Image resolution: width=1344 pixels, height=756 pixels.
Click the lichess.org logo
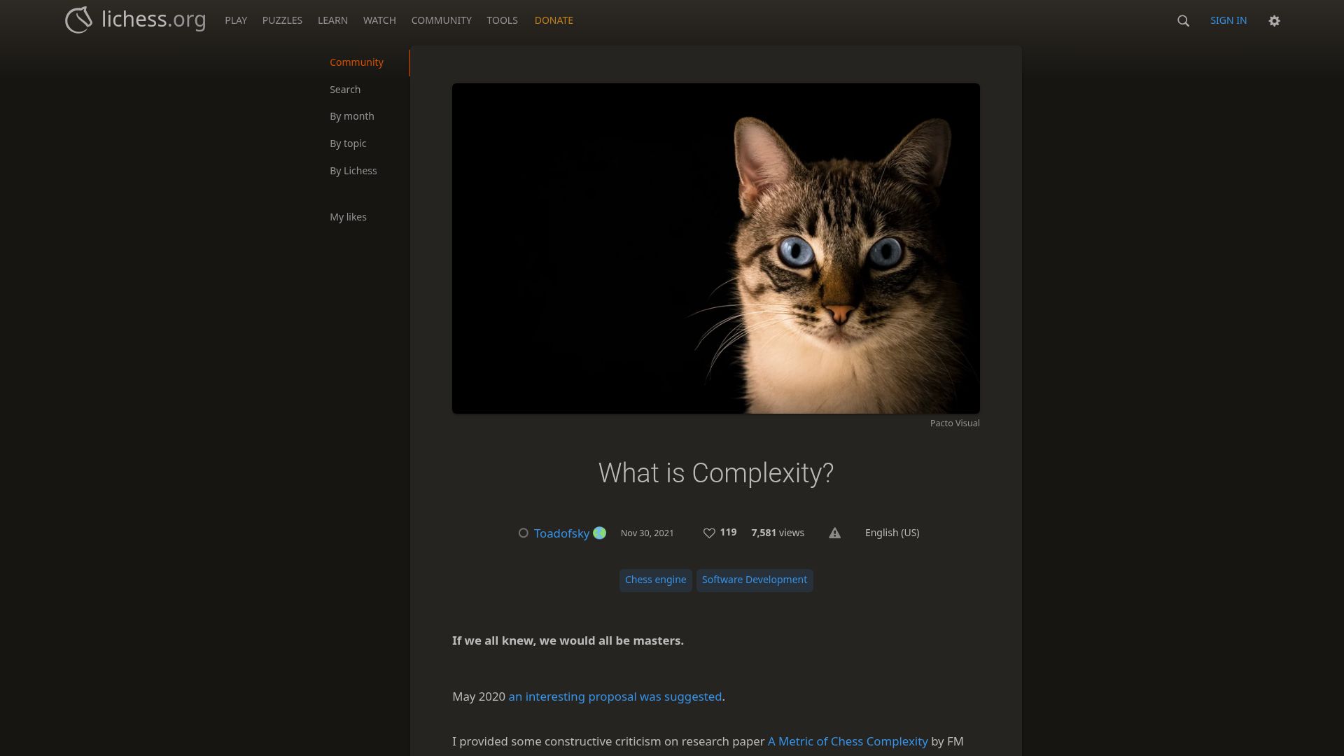(135, 20)
